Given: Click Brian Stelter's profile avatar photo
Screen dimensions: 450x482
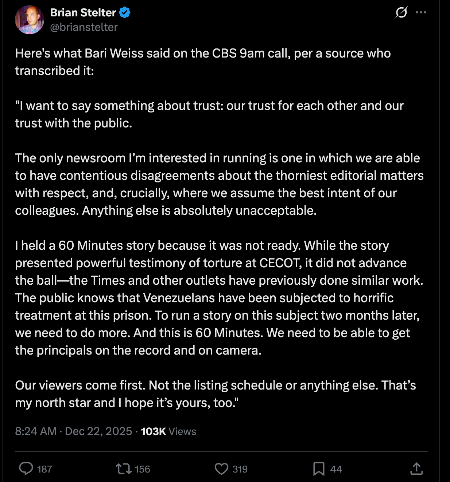Looking at the screenshot, I should click(30, 20).
